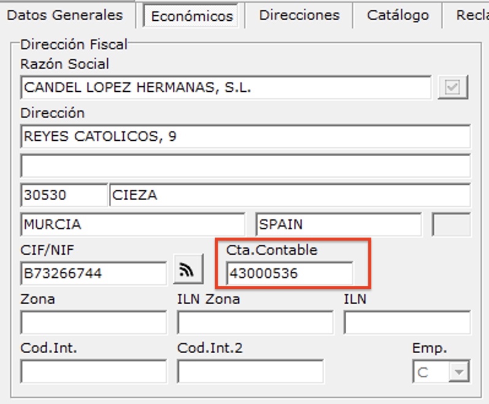
Task: Click the province field MURCIA
Action: pos(132,224)
